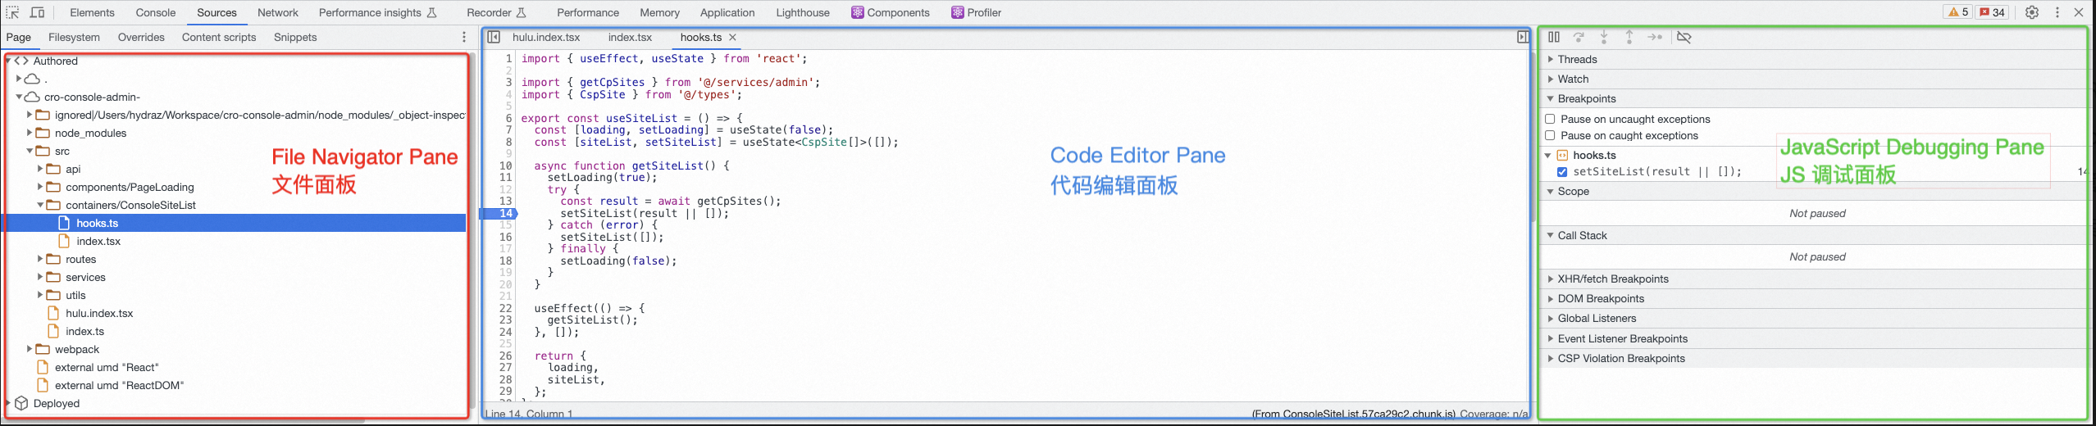Image resolution: width=2096 pixels, height=426 pixels.
Task: Enable Pause on caught exceptions
Action: (x=1550, y=135)
